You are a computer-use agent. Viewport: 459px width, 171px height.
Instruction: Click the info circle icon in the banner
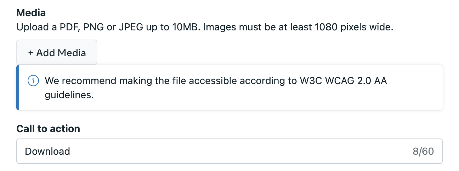tap(33, 81)
